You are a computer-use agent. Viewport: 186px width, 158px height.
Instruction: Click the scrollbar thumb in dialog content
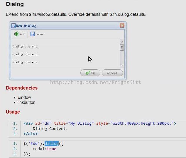click(x=122, y=47)
